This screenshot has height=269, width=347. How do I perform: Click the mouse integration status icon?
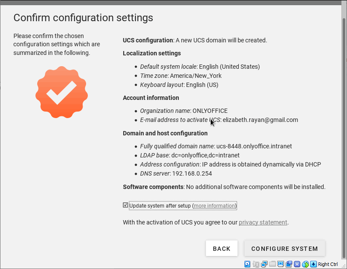(x=305, y=264)
